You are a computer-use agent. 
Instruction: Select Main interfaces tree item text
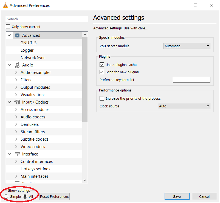click(34, 176)
